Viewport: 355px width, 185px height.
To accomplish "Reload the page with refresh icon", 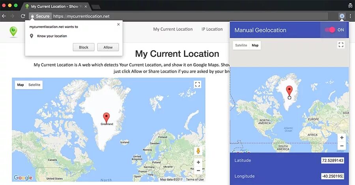I will (x=23, y=16).
